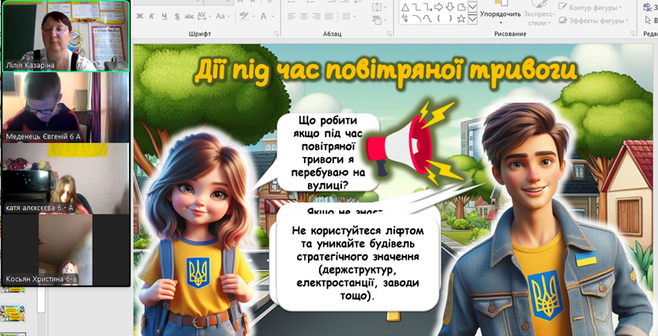Toggle bold formatting (Ж)
This screenshot has width=658, height=336.
(x=140, y=16)
